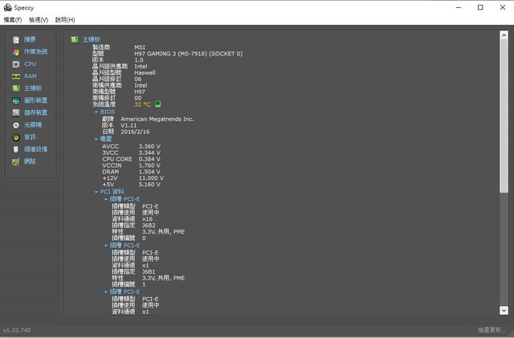Select the 儲存裝置 storage icon

(x=15, y=112)
